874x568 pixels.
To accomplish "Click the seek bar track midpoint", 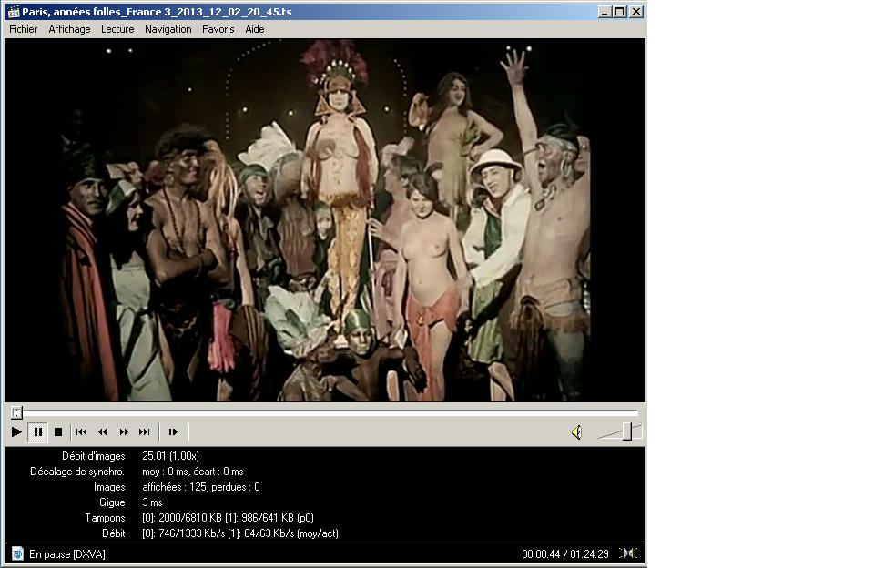I will pos(325,412).
